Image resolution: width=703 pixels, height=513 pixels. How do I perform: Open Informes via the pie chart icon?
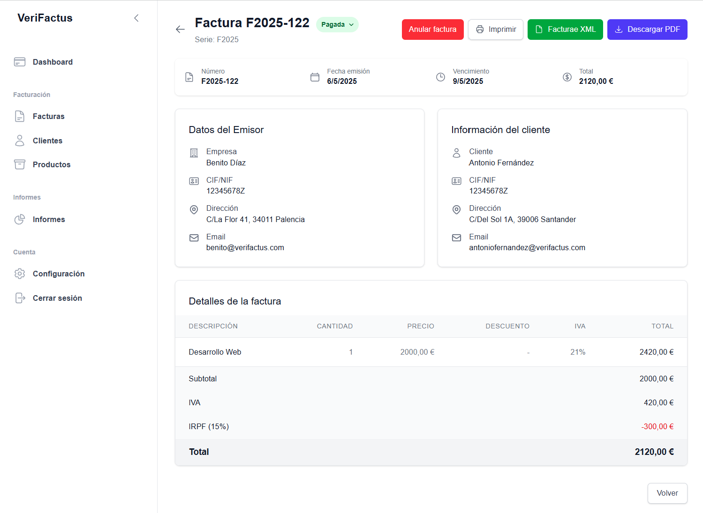(19, 219)
